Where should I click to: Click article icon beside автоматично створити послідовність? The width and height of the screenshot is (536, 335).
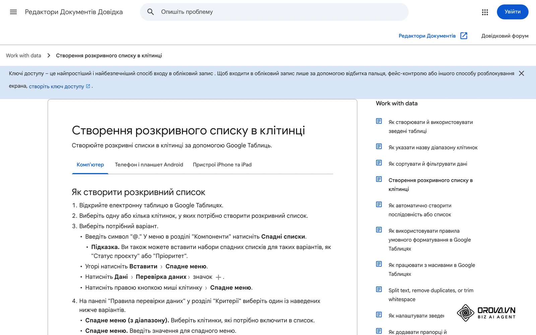tap(379, 204)
